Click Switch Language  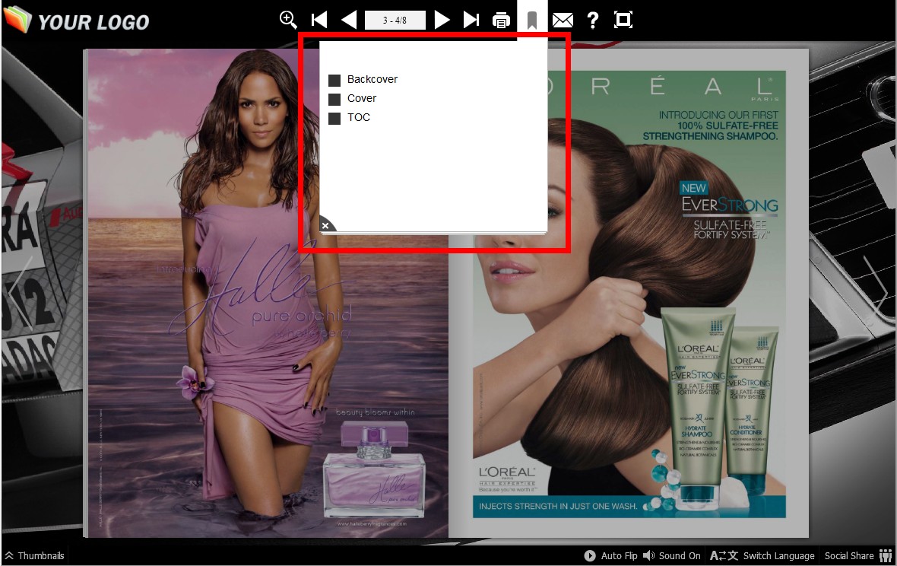pos(762,555)
